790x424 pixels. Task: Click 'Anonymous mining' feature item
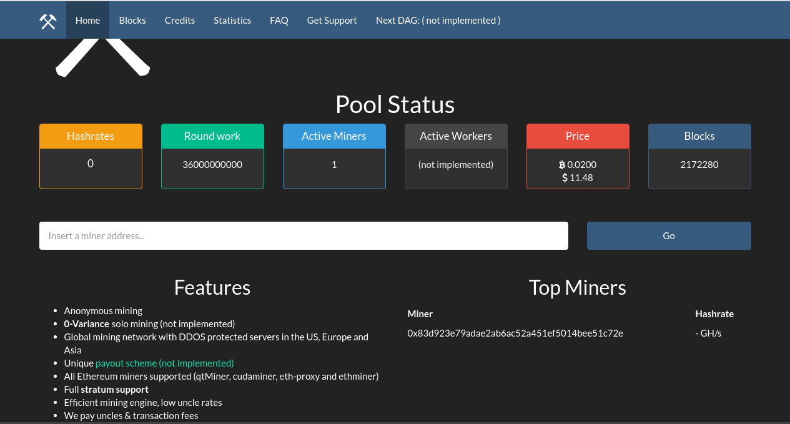[103, 310]
